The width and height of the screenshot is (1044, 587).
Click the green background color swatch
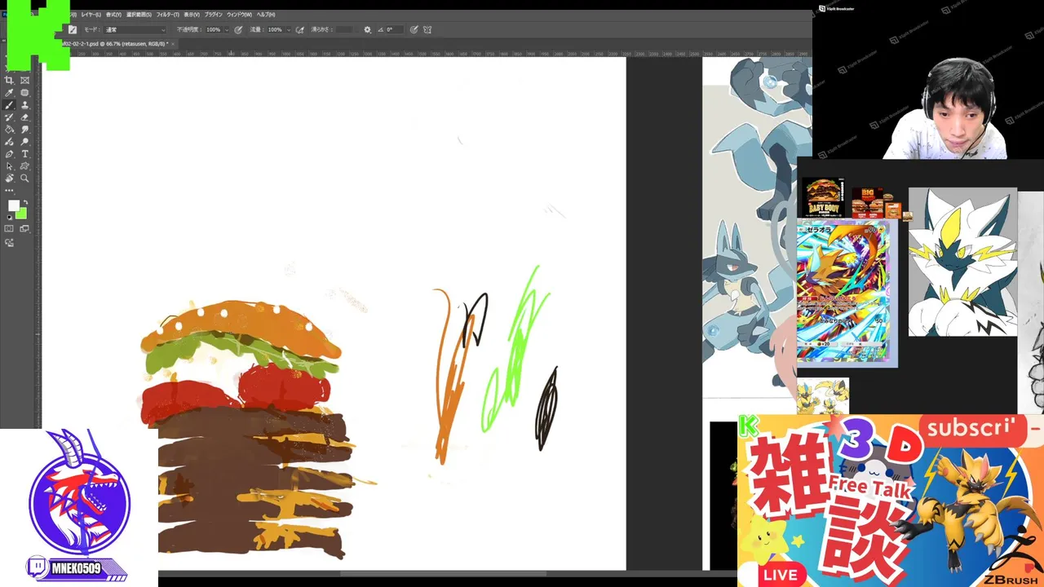pos(22,214)
